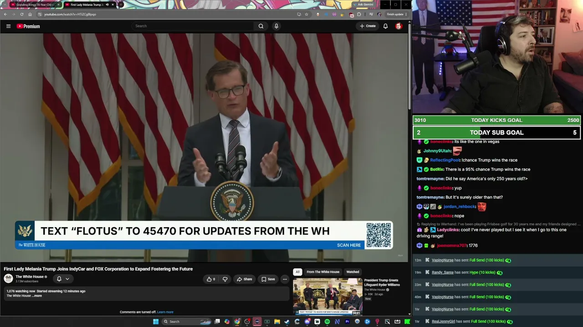Click the White House video player
Screen dimensions: 583x327
coord(204,148)
